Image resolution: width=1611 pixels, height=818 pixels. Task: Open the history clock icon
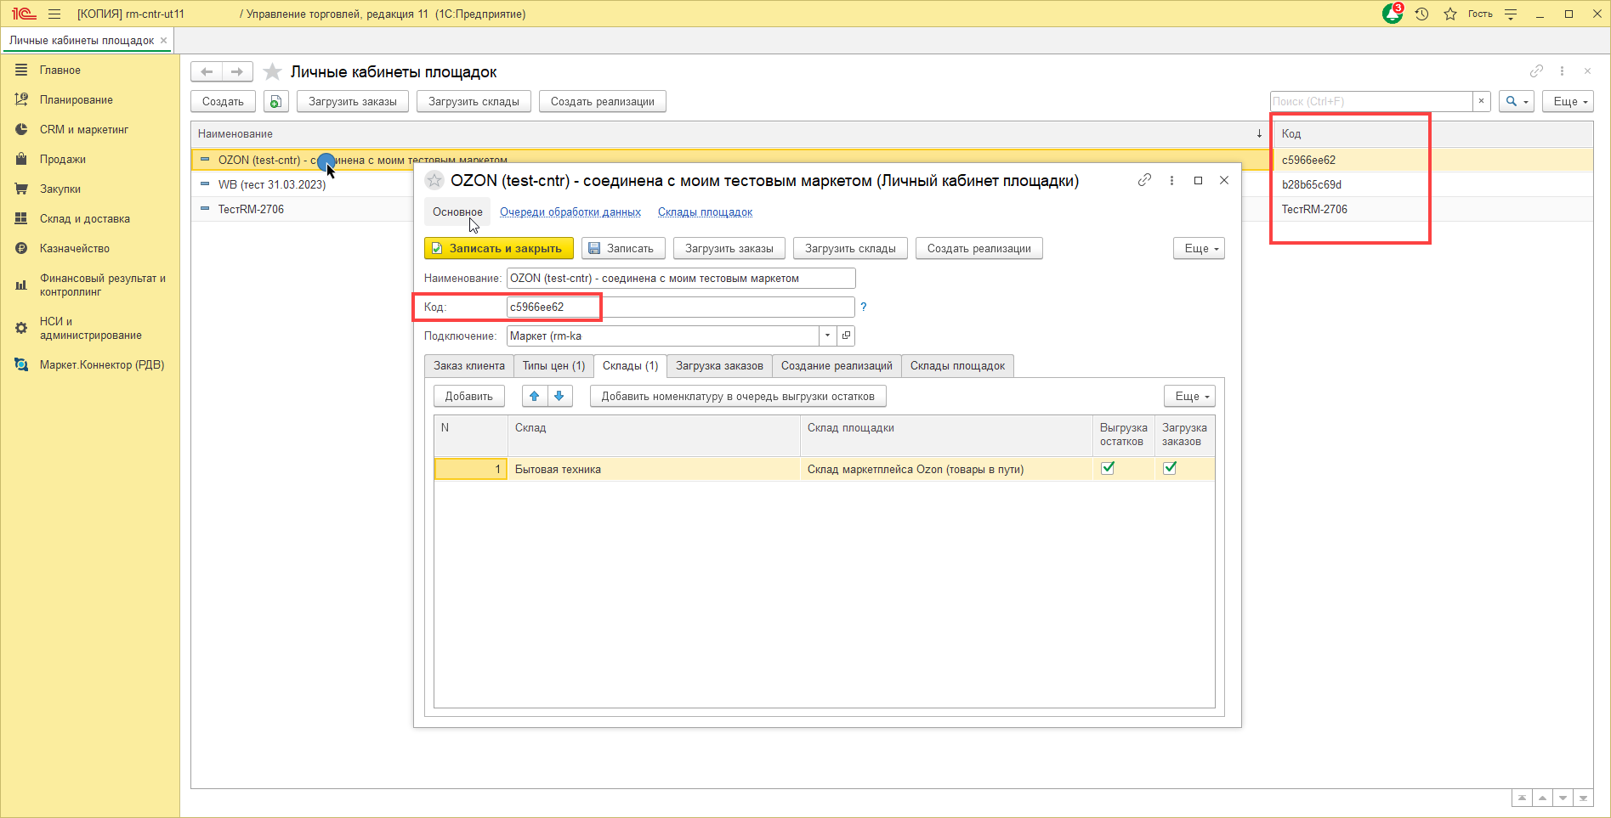click(x=1421, y=14)
